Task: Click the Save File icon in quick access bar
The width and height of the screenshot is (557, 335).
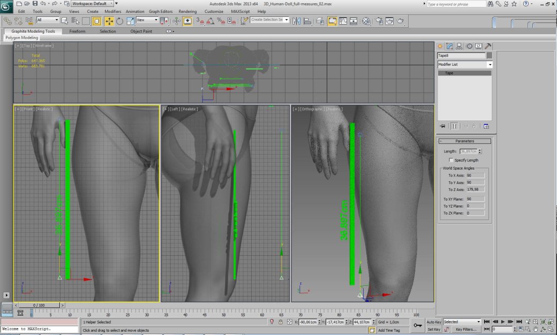Action: [35, 4]
